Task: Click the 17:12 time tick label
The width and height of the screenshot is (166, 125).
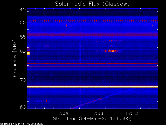Action: click(132, 113)
